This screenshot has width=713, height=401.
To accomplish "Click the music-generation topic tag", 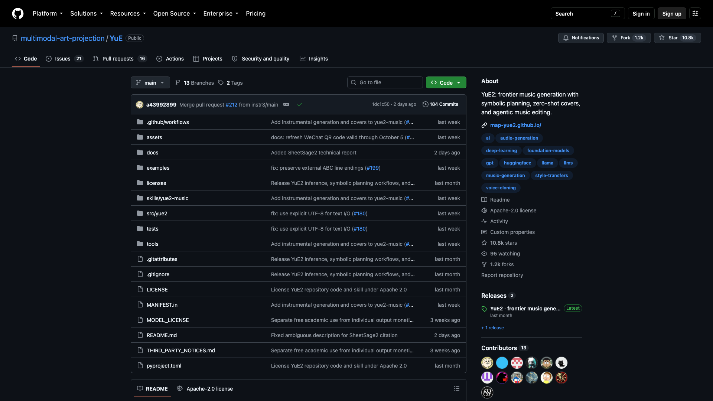I will pyautogui.click(x=505, y=176).
